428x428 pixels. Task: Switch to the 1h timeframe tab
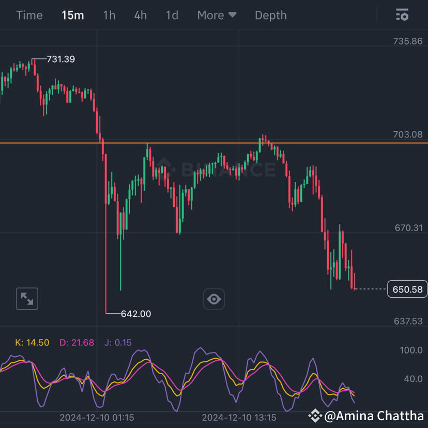(x=109, y=15)
